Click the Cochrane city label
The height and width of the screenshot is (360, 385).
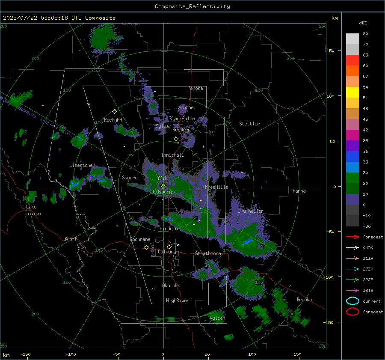(x=140, y=239)
